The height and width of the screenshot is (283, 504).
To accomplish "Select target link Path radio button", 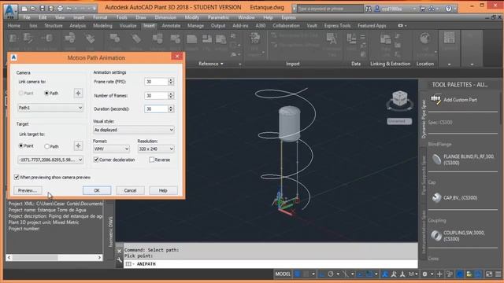I will coord(47,146).
